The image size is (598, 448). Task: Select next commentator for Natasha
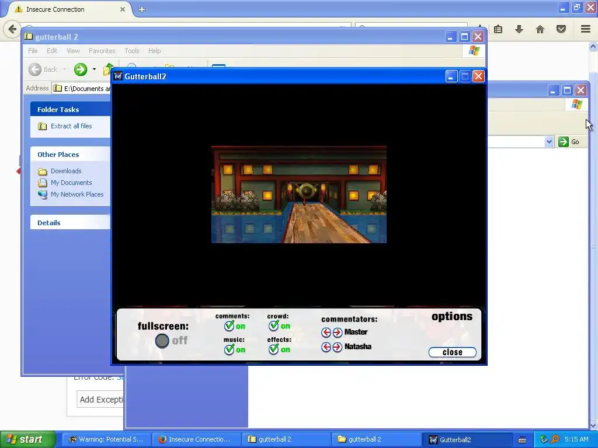pyautogui.click(x=337, y=347)
